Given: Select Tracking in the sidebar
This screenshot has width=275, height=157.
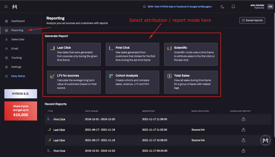Looking at the screenshot, I should (16, 58).
